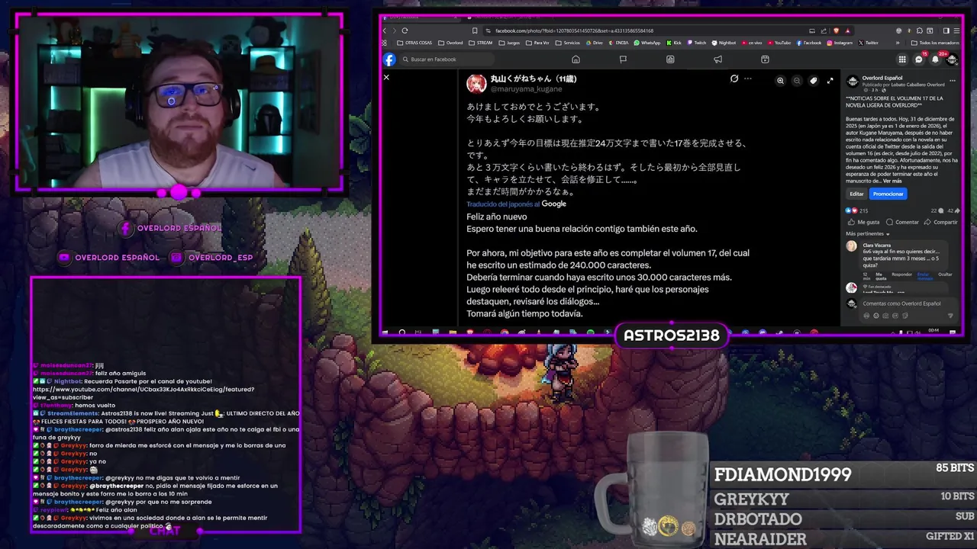Open the Overlord bookmark folder
977x549 pixels.
[450, 43]
